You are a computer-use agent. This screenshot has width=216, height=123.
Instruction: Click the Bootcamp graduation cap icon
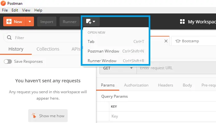point(178,41)
